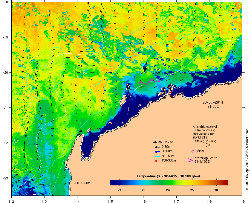Click the green middle of the temperature colorbar
251x203 pixels.
tap(169, 182)
